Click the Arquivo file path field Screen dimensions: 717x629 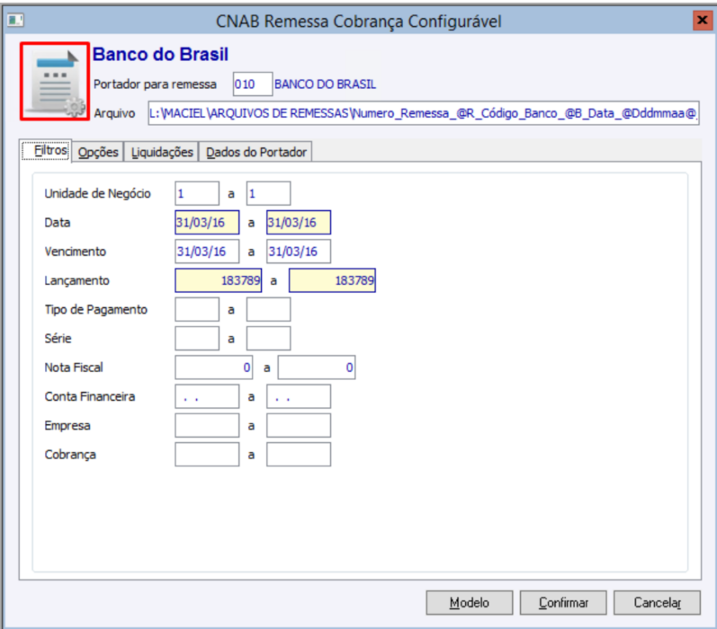[x=424, y=113]
